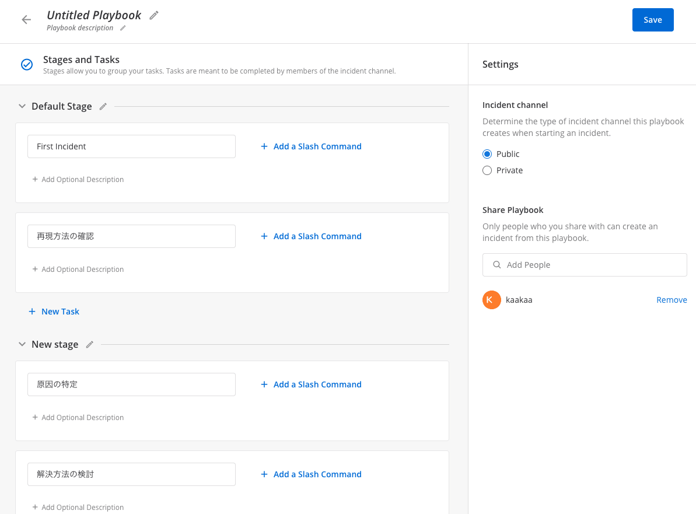The width and height of the screenshot is (696, 514).
Task: Click the kaakaa user name
Action: point(519,300)
